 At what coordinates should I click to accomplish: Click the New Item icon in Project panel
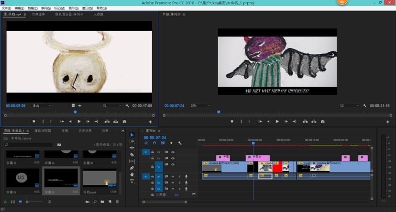[x=110, y=202]
